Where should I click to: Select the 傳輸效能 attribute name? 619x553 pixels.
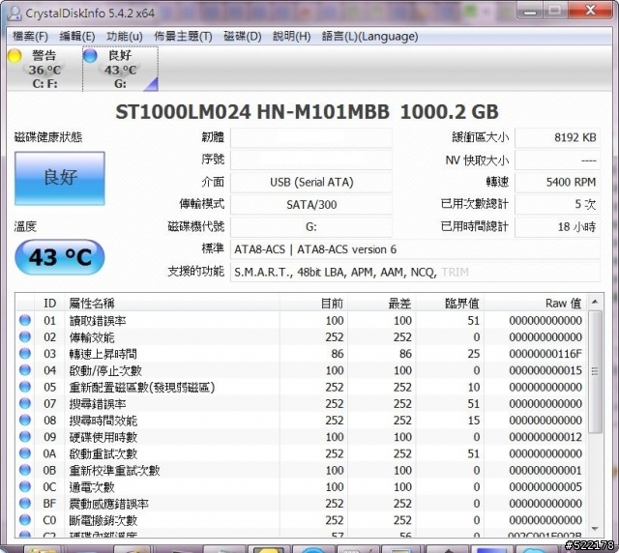[92, 337]
